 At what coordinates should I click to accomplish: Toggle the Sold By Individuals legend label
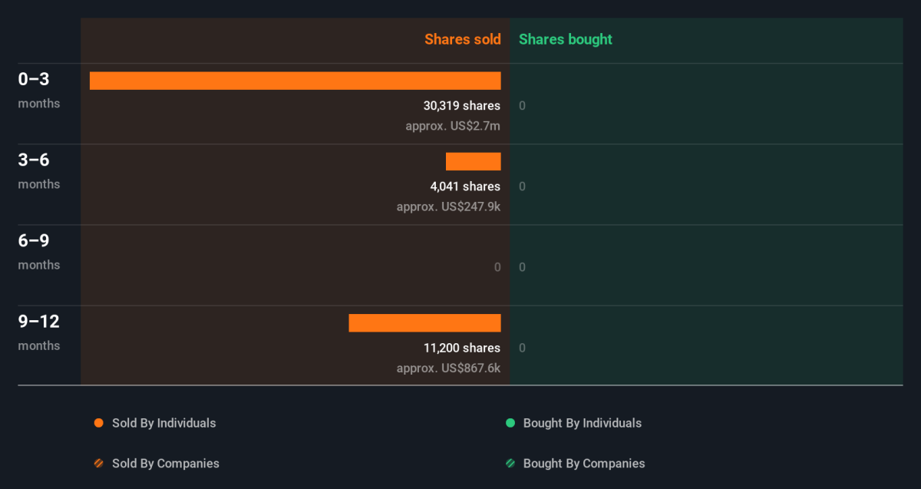click(163, 423)
